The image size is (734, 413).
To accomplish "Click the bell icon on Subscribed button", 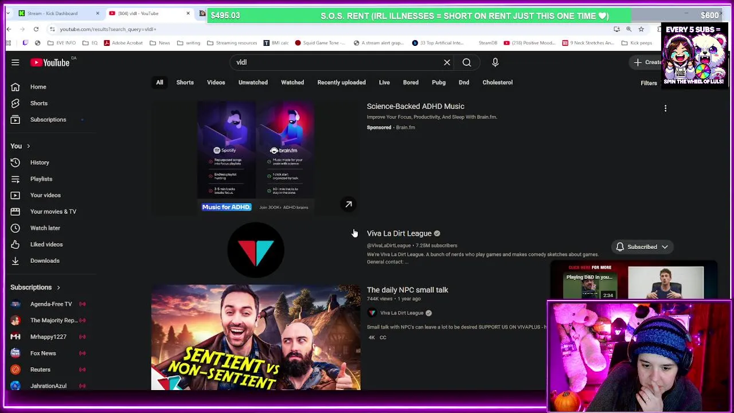I will [620, 247].
